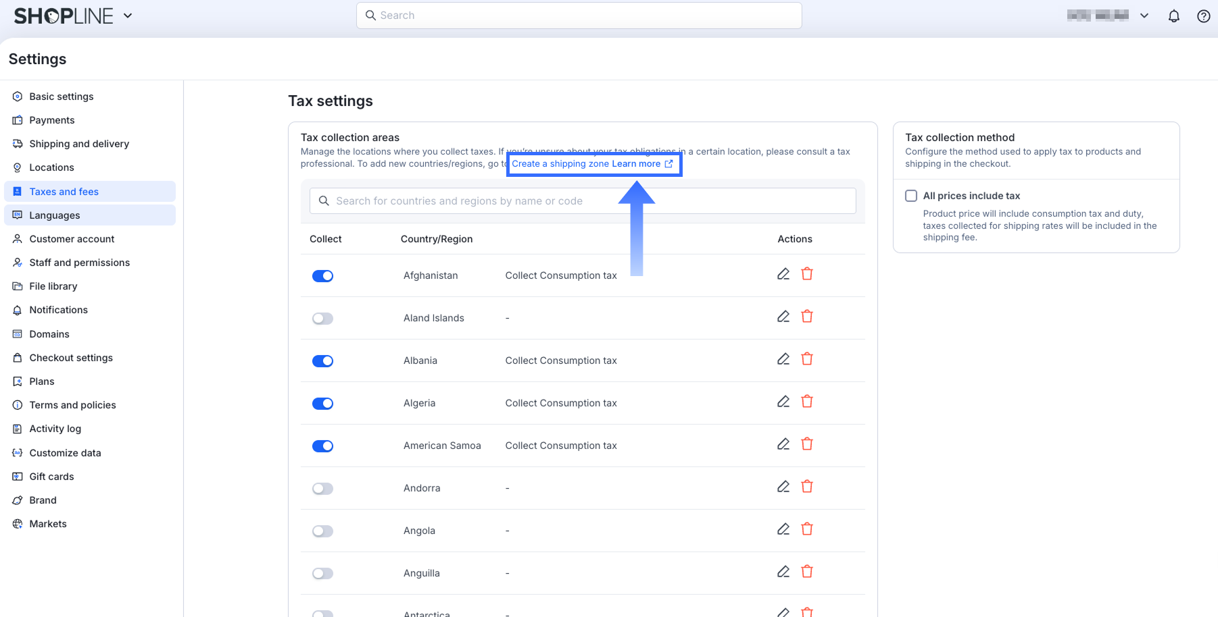Delete the Andorra tax region
Viewport: 1218px width, 617px height.
[806, 487]
